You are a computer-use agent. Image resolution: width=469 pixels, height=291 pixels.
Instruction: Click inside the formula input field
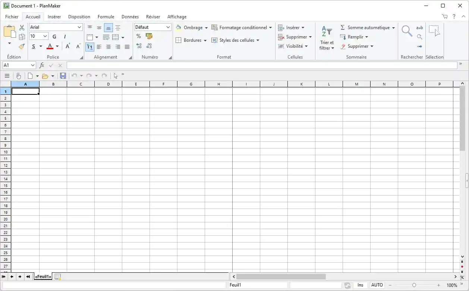pos(262,65)
